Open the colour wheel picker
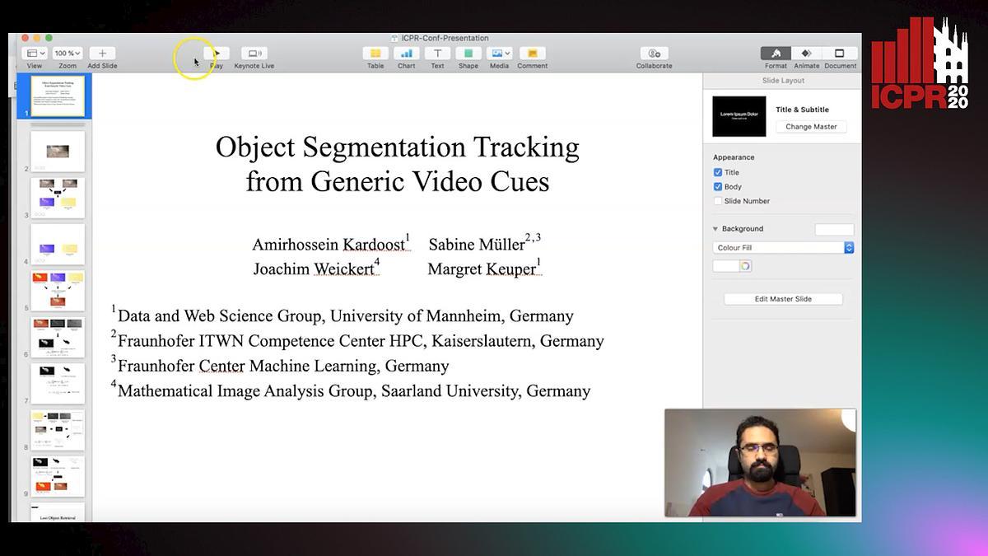 click(x=745, y=266)
